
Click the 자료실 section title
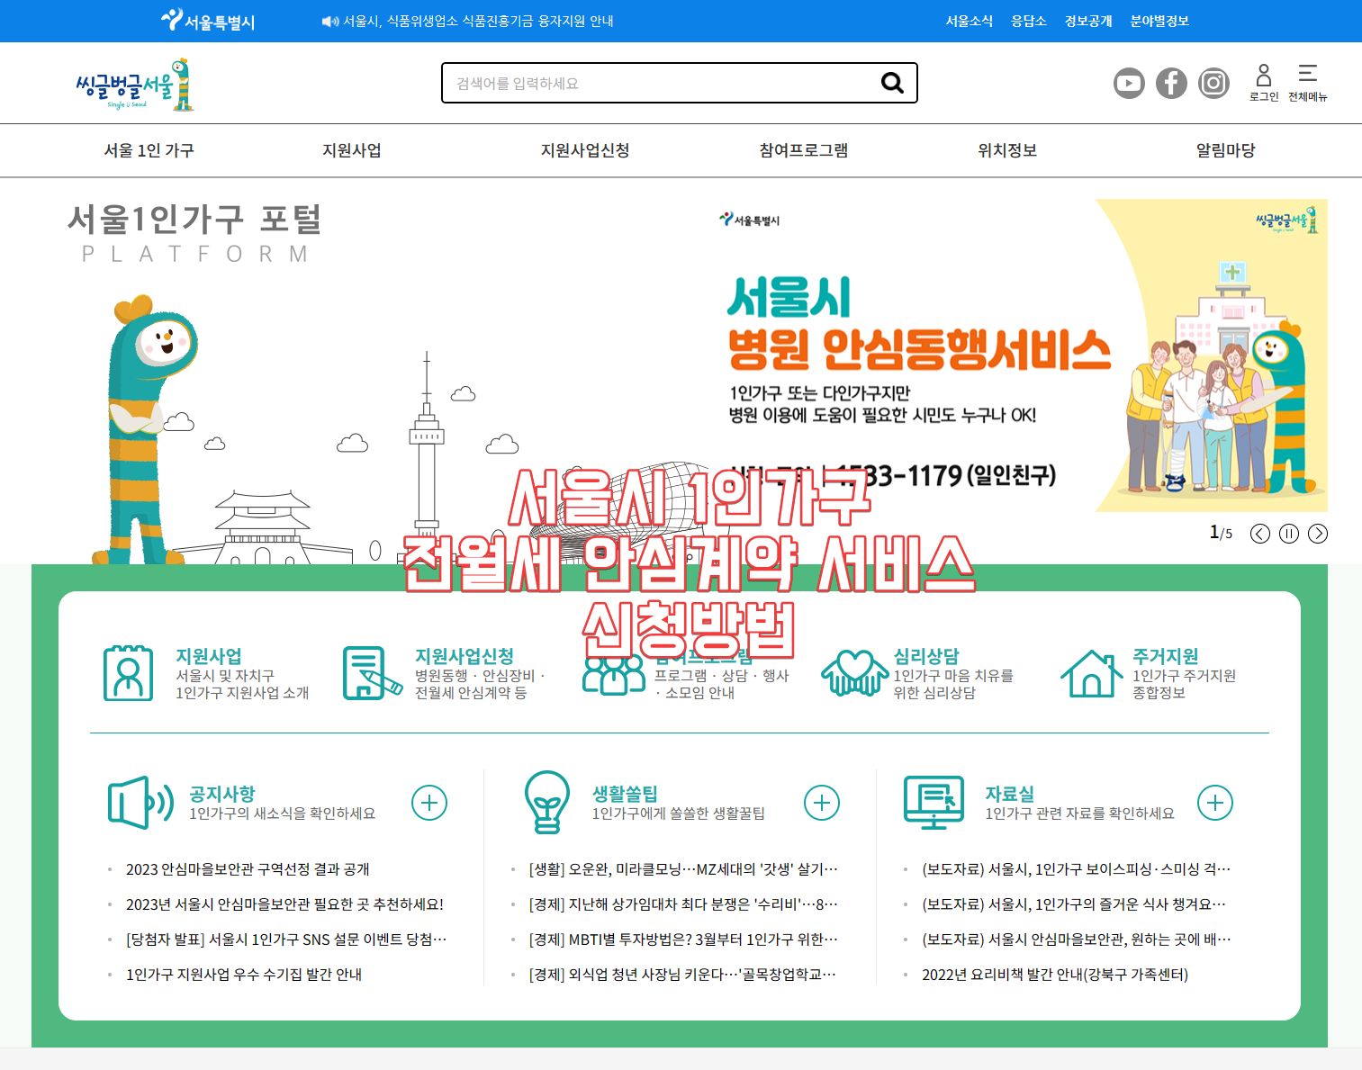(1010, 794)
